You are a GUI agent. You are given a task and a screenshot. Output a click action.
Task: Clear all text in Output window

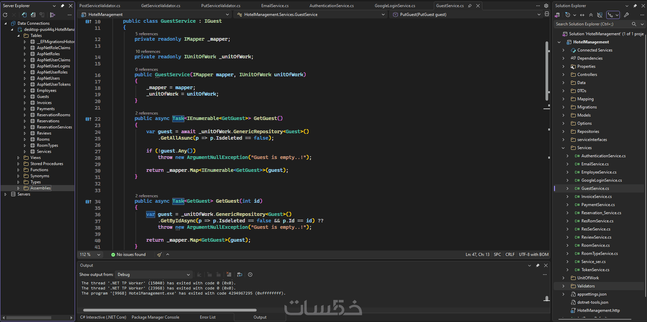coord(229,275)
